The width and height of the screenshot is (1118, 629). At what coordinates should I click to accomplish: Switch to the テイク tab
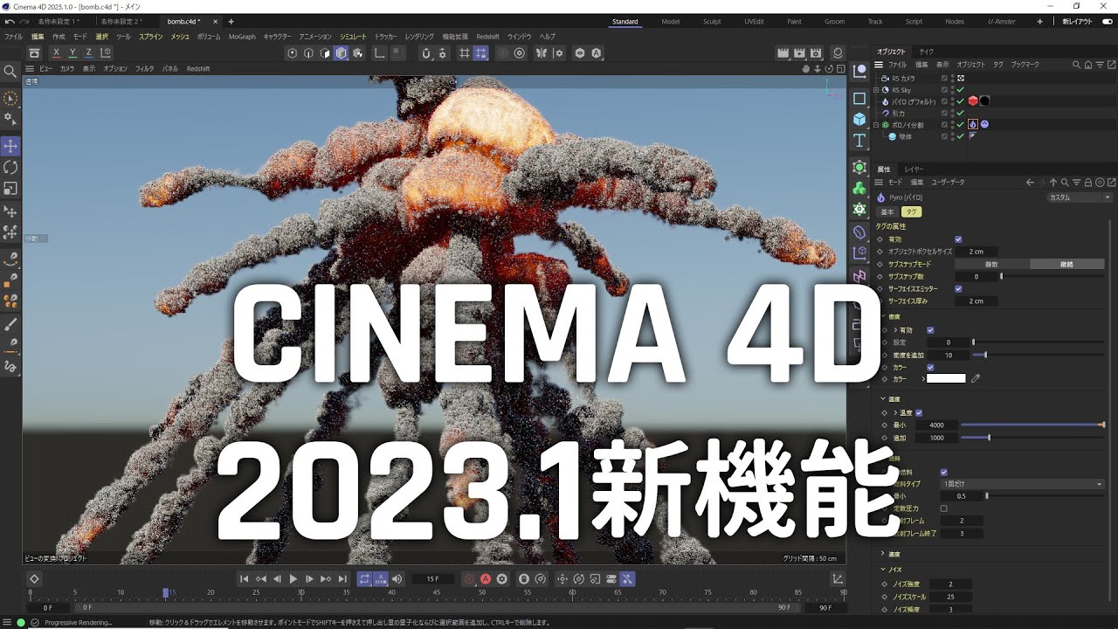tap(926, 52)
